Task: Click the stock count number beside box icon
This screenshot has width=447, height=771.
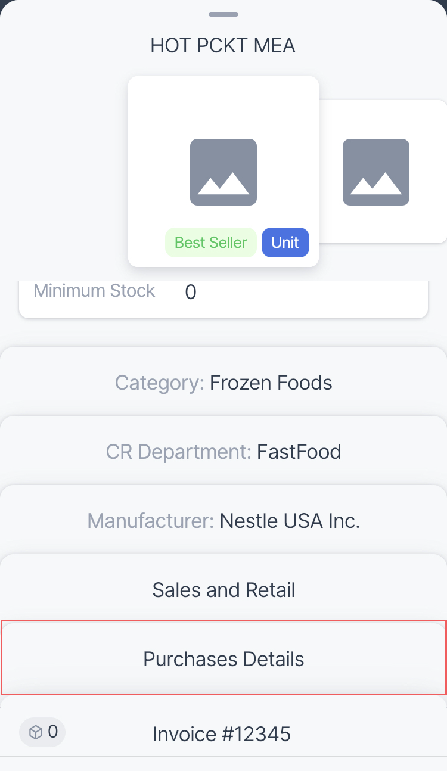Action: pos(53,732)
